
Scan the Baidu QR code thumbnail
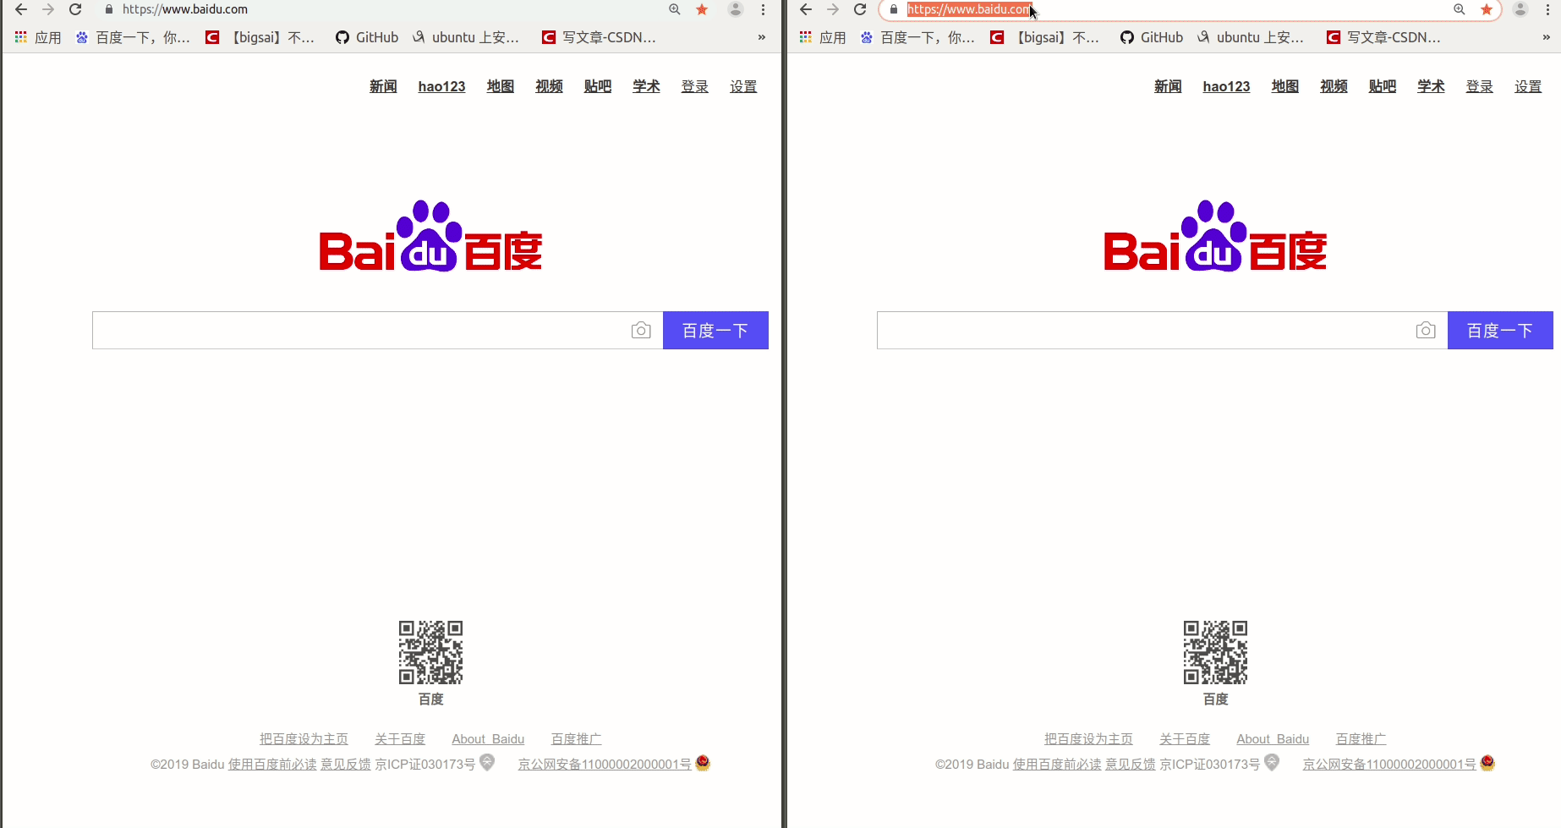(x=430, y=652)
